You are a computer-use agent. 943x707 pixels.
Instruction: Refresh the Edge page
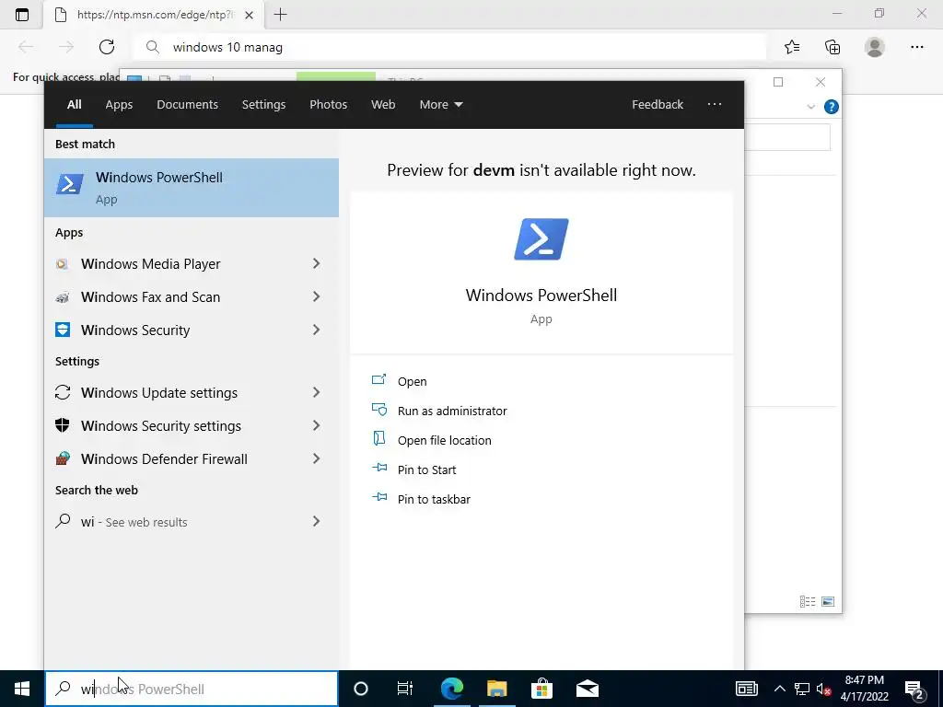coord(107,47)
